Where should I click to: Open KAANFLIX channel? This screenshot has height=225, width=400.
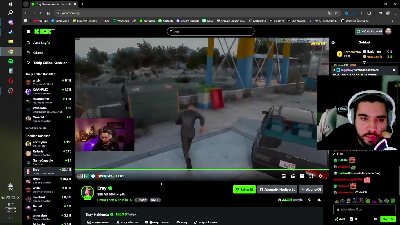tap(48, 92)
